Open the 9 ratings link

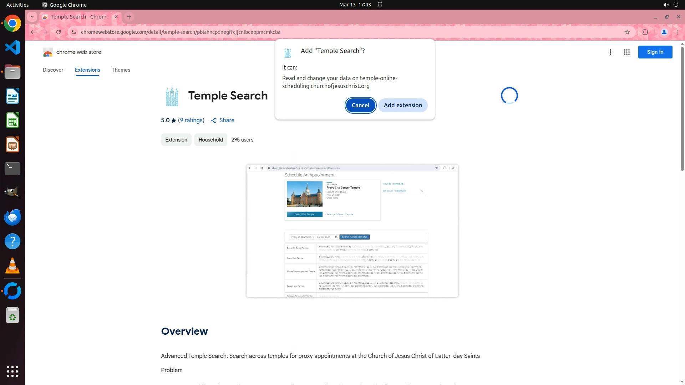pyautogui.click(x=191, y=120)
